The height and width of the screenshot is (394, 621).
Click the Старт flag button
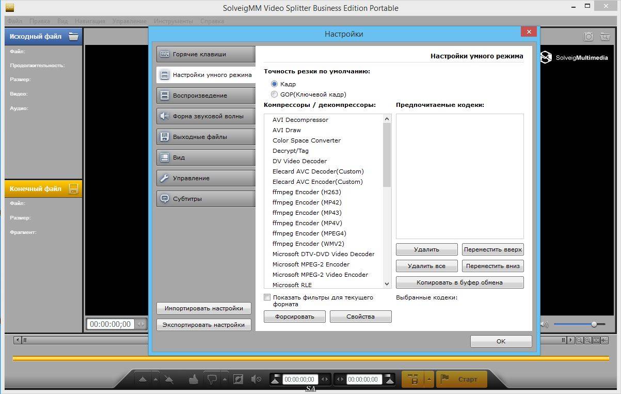tap(461, 380)
